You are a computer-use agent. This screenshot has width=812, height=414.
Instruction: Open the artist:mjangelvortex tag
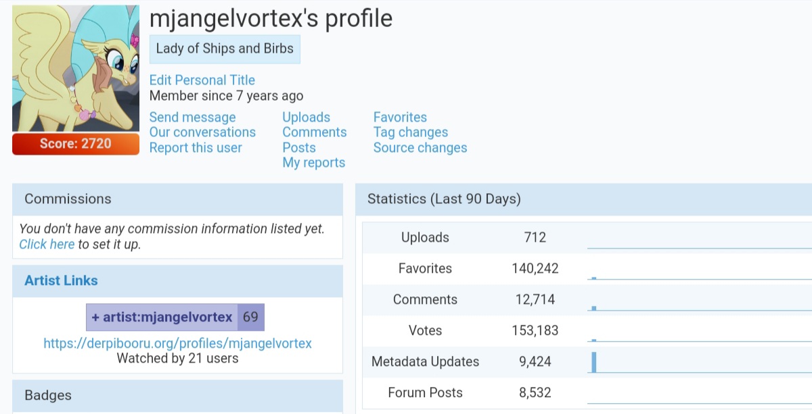click(167, 317)
